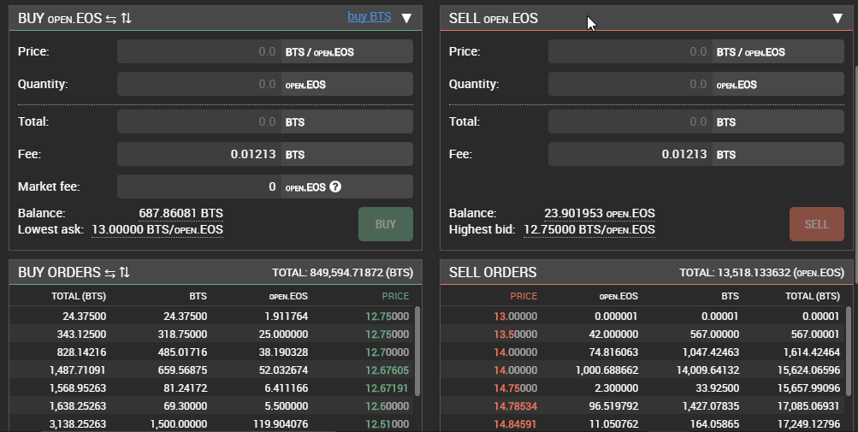Click the Fee field in the sell form
Viewport: 858px width, 432px height.
click(x=630, y=154)
